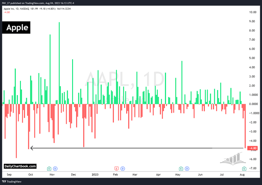Click the 0.0000 level on price axis
262x185 pixels.
254,104
